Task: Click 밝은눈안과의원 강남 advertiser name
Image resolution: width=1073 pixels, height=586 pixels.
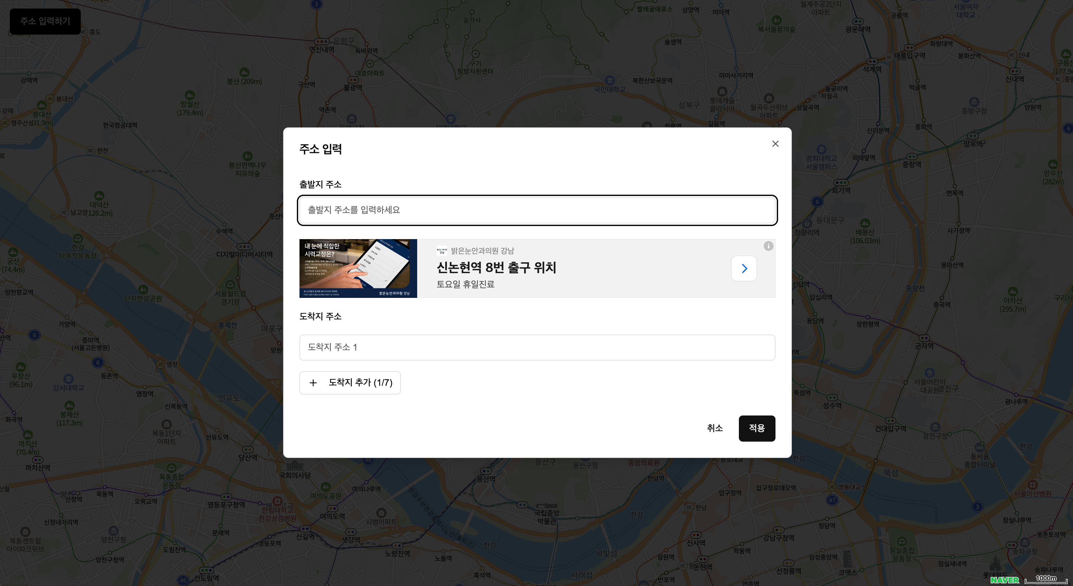Action: [x=482, y=251]
